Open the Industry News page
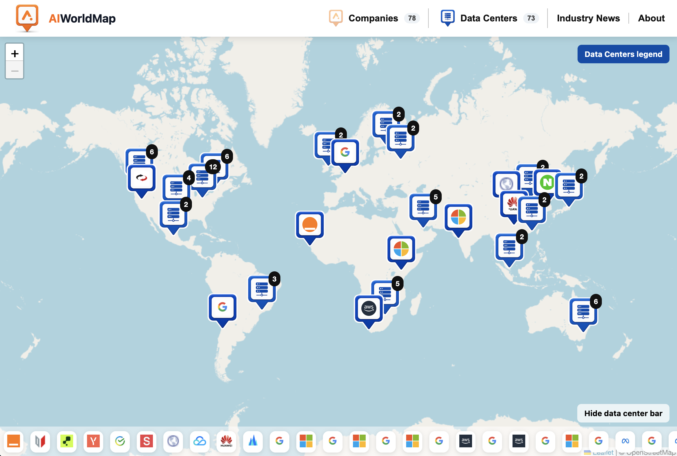The image size is (677, 456). point(588,18)
